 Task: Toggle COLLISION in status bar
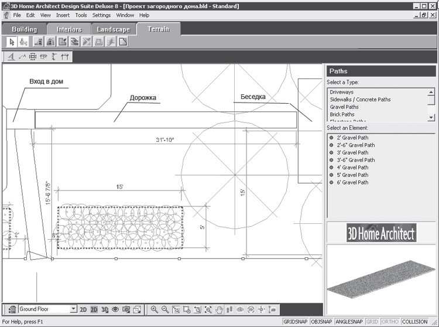click(x=415, y=322)
